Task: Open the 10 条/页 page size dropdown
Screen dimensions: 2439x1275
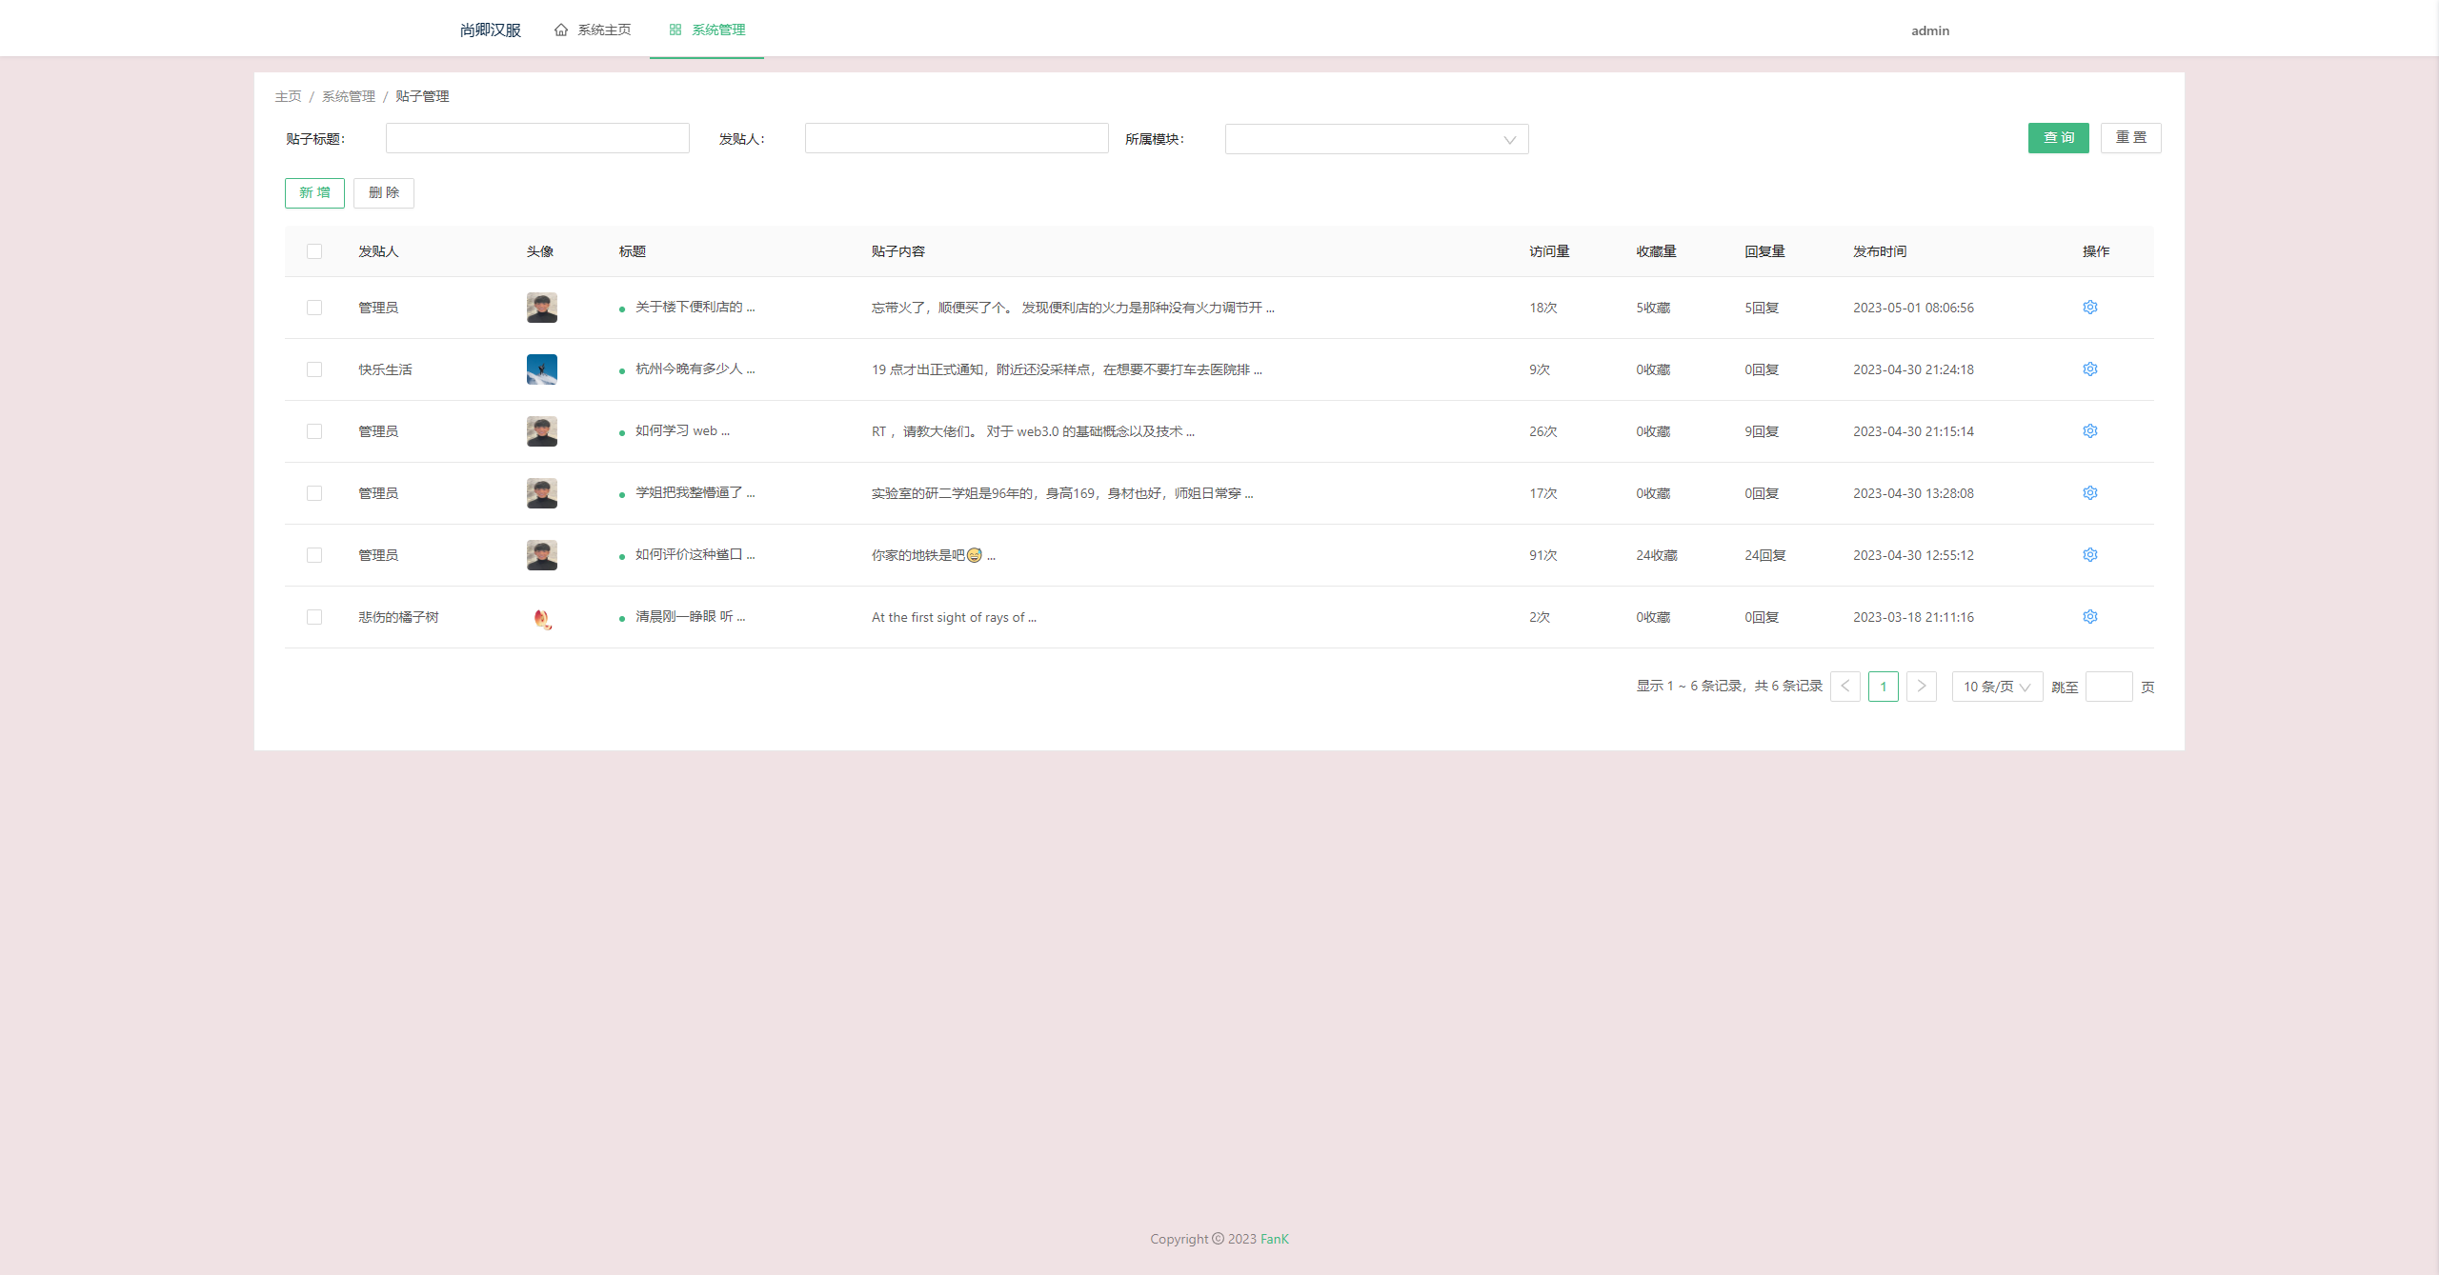Action: (x=1997, y=686)
